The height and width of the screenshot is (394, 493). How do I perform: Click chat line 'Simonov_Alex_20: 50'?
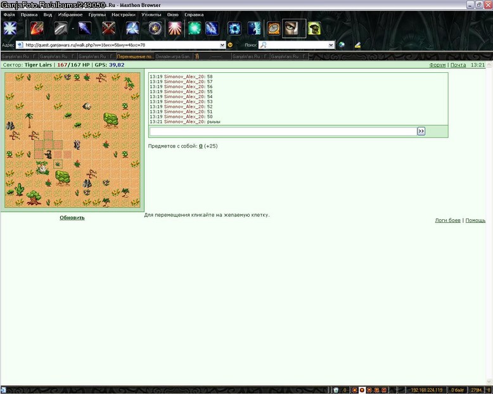(181, 117)
